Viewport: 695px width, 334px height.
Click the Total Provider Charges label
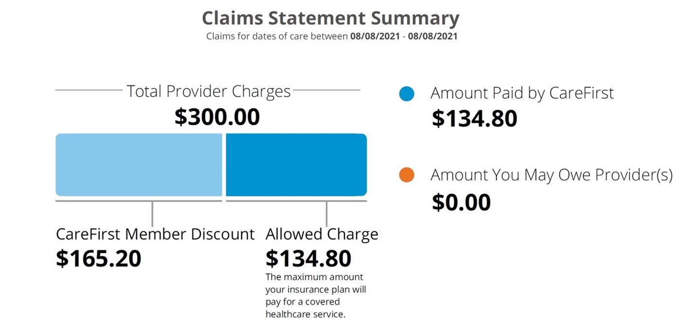click(x=208, y=91)
